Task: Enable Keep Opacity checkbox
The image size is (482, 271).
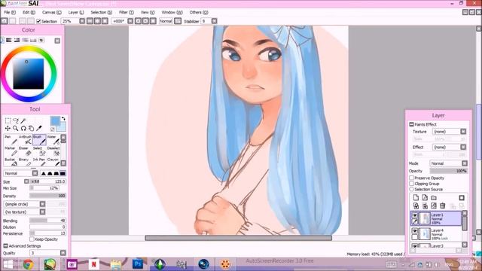Action: click(x=32, y=239)
